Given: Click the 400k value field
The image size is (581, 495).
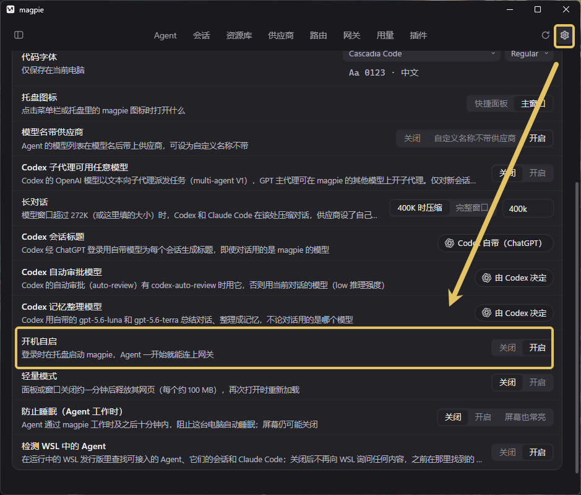Looking at the screenshot, I should (528, 209).
